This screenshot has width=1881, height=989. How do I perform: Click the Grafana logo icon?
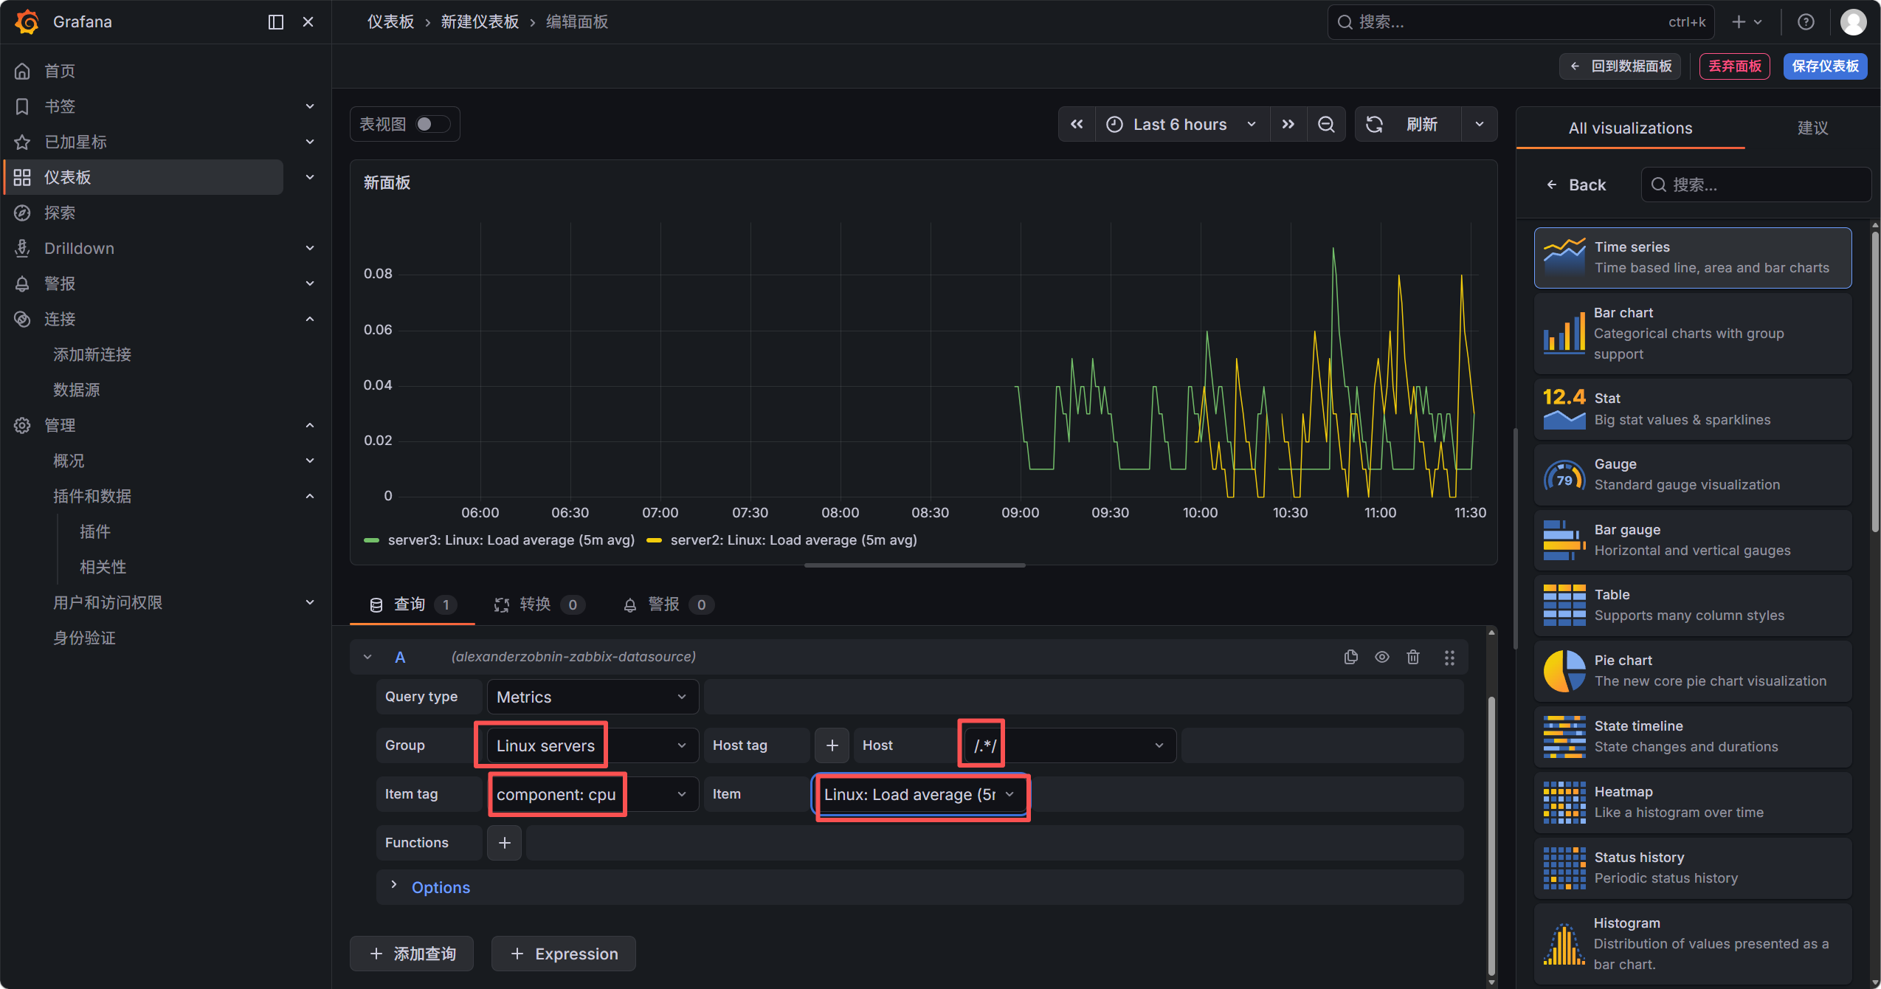(27, 22)
